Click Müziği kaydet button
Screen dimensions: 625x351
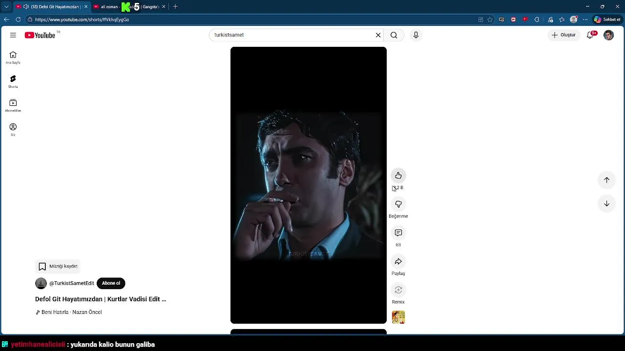[58, 266]
